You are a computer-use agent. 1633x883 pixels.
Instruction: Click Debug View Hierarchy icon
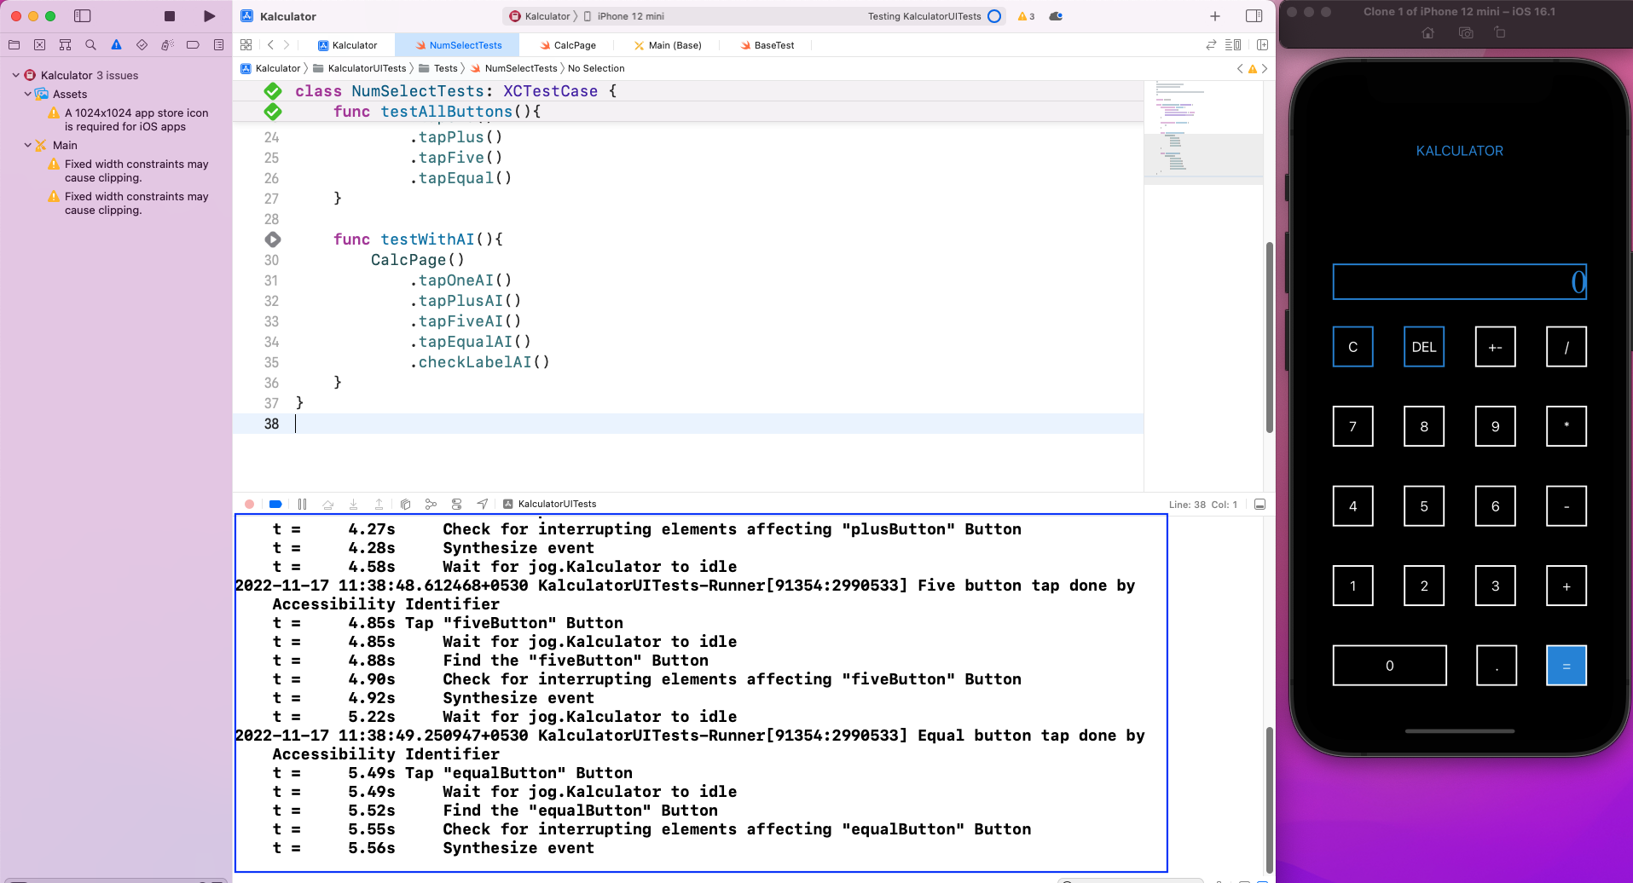[x=405, y=505]
